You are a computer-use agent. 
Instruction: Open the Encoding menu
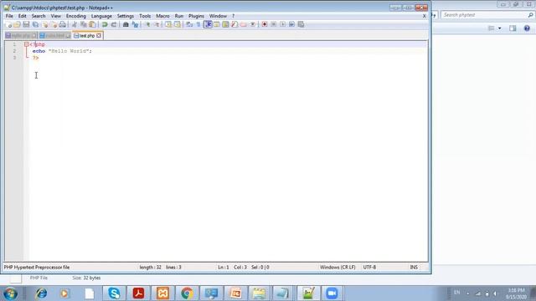click(x=76, y=16)
